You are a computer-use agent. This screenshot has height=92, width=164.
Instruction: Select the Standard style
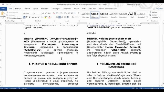point(85,15)
